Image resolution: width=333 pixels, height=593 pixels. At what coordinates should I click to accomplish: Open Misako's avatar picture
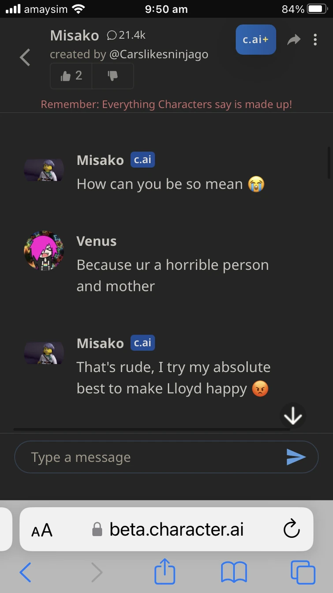coord(43,170)
